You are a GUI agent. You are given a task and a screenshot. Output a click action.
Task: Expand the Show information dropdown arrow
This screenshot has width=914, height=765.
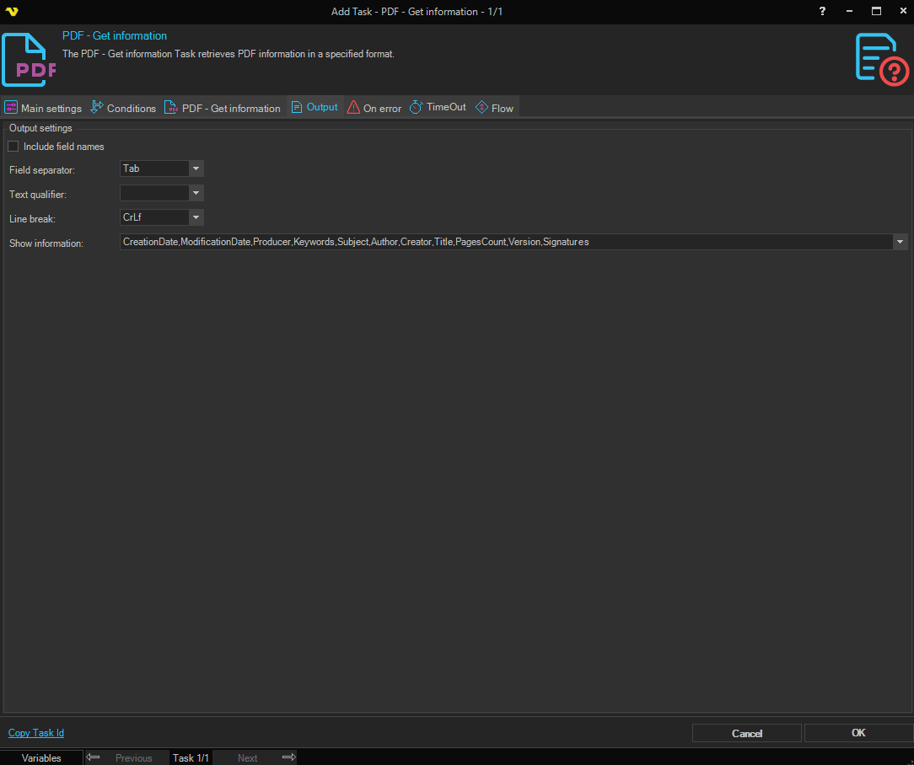click(901, 242)
